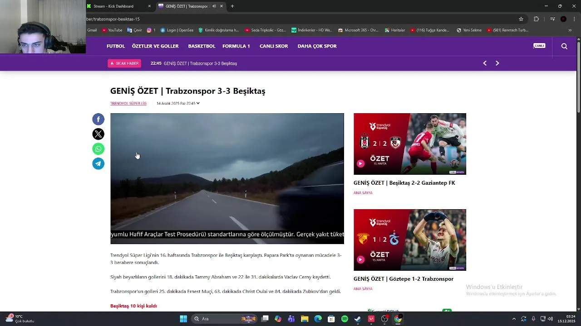Open Copilot from taskbar
Image resolution: width=581 pixels, height=326 pixels.
tap(278, 319)
